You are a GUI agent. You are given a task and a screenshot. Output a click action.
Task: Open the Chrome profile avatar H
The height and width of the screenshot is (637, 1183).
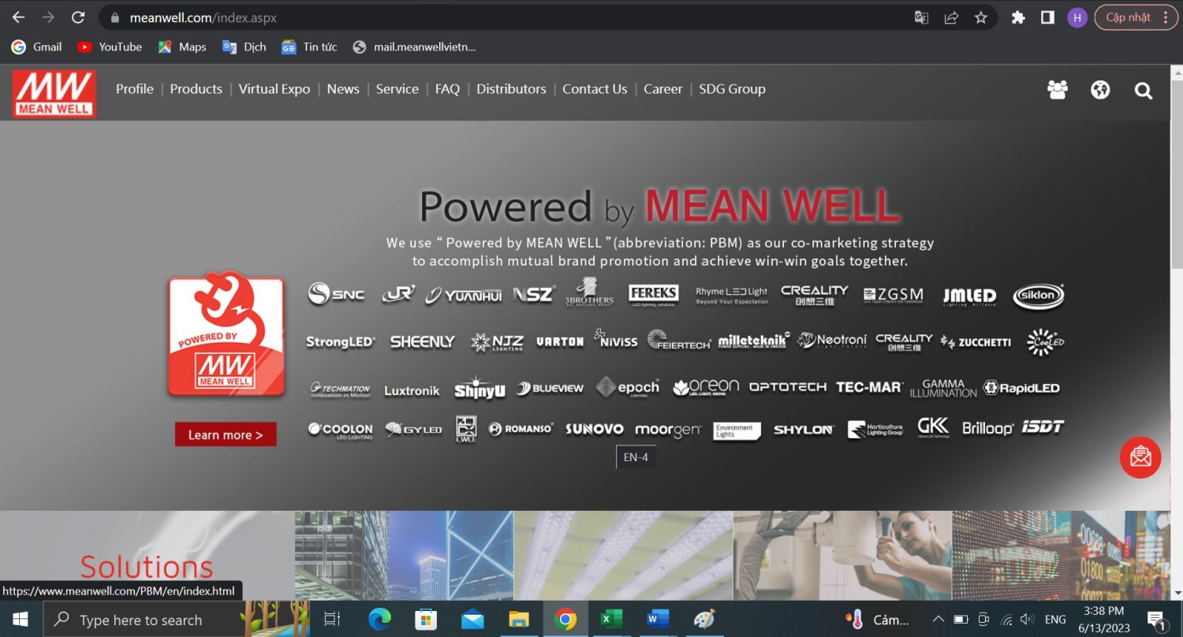coord(1077,17)
